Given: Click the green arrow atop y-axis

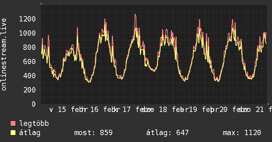Looking at the screenshot, I should (x=41, y=4).
